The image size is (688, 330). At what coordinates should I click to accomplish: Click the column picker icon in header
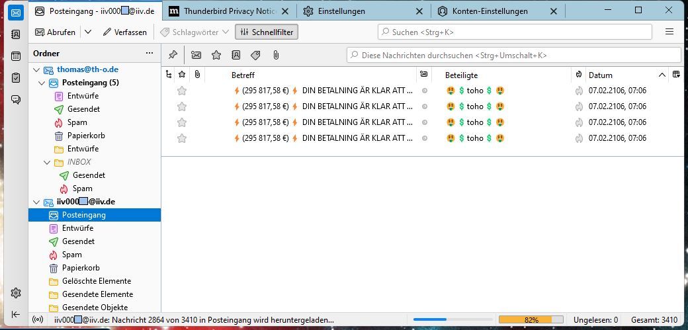[676, 75]
